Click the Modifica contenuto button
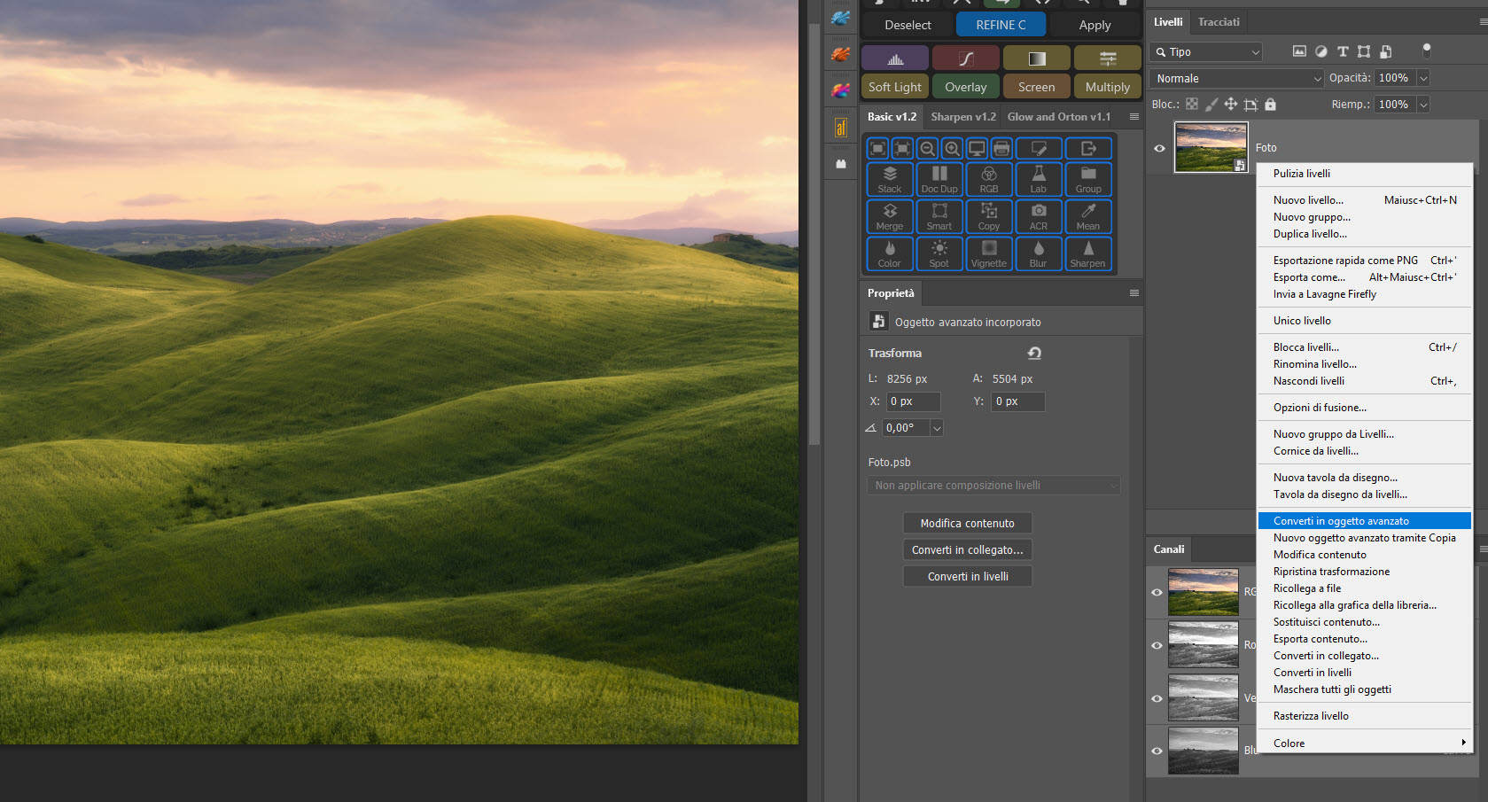 click(x=968, y=524)
